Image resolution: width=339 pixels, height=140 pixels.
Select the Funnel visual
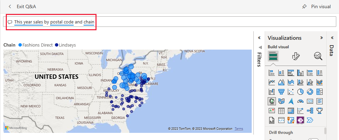pos(281,92)
